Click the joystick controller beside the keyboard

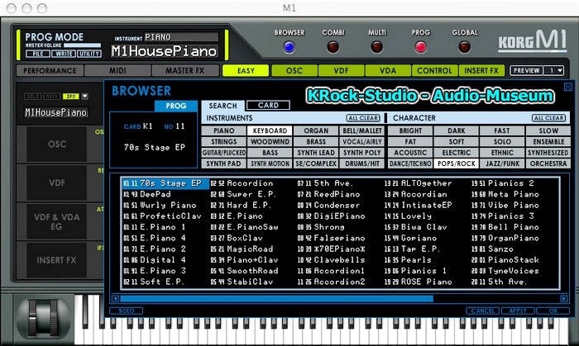(44, 318)
